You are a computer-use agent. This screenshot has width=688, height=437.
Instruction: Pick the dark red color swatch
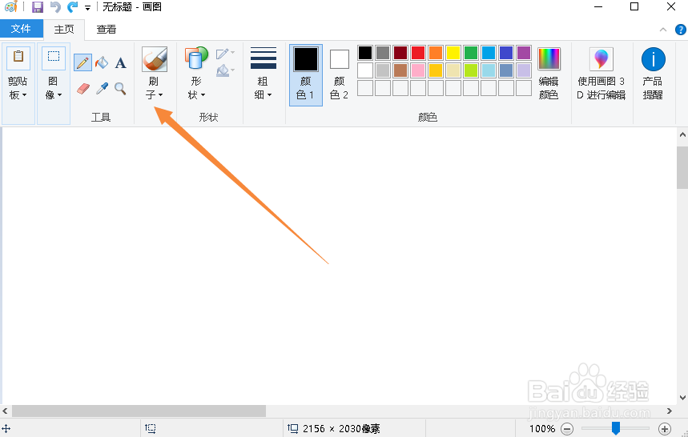coord(400,53)
